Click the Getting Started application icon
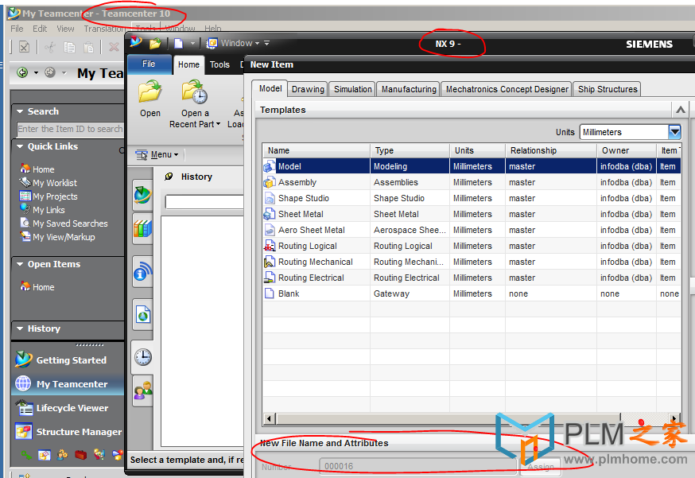 pyautogui.click(x=24, y=359)
